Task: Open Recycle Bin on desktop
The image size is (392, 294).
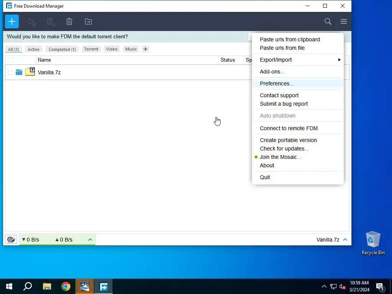Action: [373, 243]
